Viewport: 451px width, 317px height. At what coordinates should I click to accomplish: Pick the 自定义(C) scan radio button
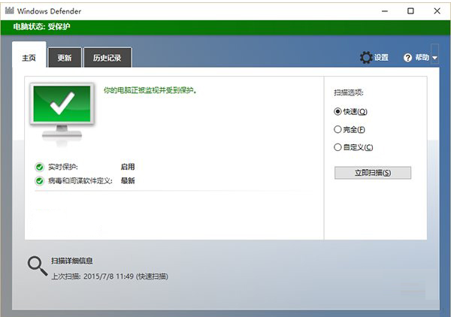(x=338, y=147)
